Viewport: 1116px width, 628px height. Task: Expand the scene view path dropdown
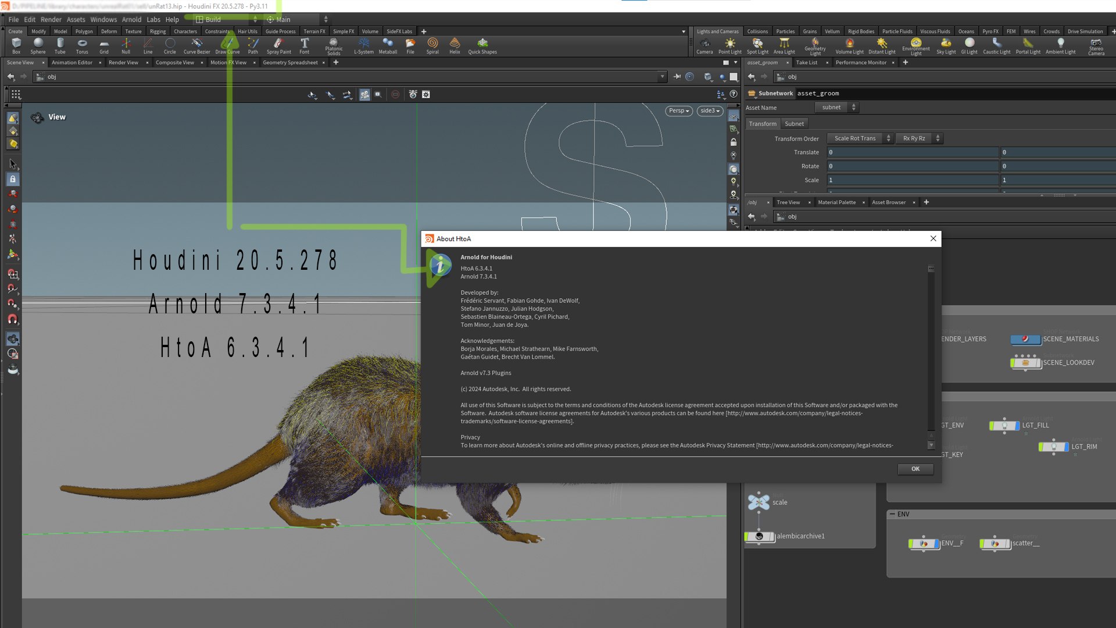[662, 77]
